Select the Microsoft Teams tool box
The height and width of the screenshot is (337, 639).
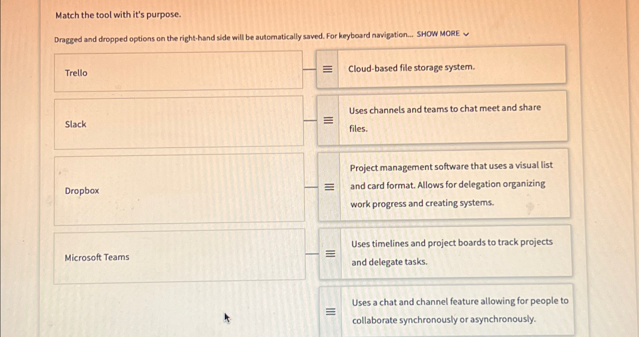179,256
